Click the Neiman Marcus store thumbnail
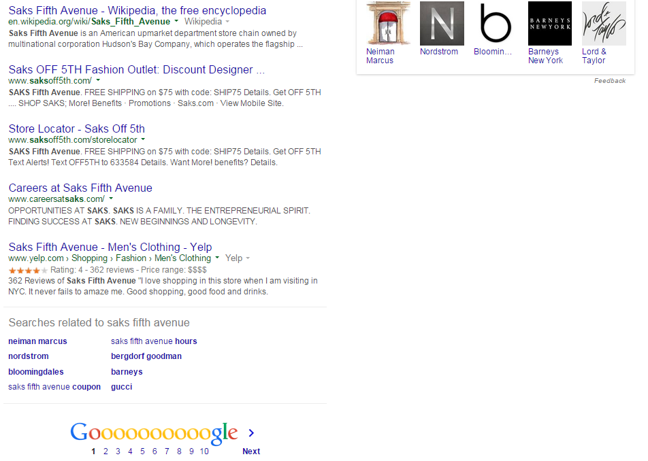648x461 pixels. click(x=388, y=23)
